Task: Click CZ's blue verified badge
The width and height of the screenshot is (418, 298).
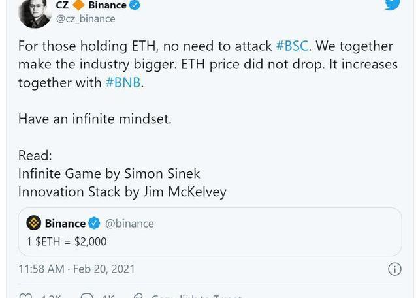Action: pyautogui.click(x=135, y=5)
